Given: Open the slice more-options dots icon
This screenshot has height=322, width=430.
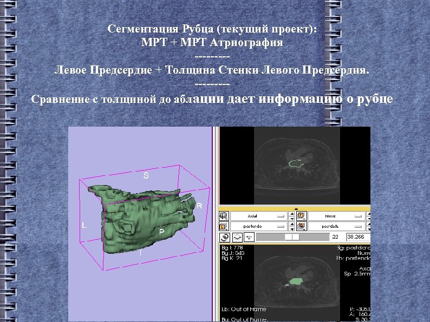Looking at the screenshot, I should point(249,237).
